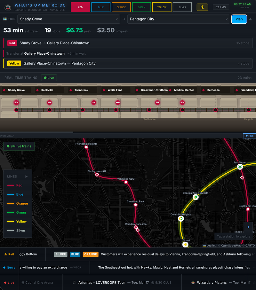Click the WH train marker above Rockville

[49, 102]
